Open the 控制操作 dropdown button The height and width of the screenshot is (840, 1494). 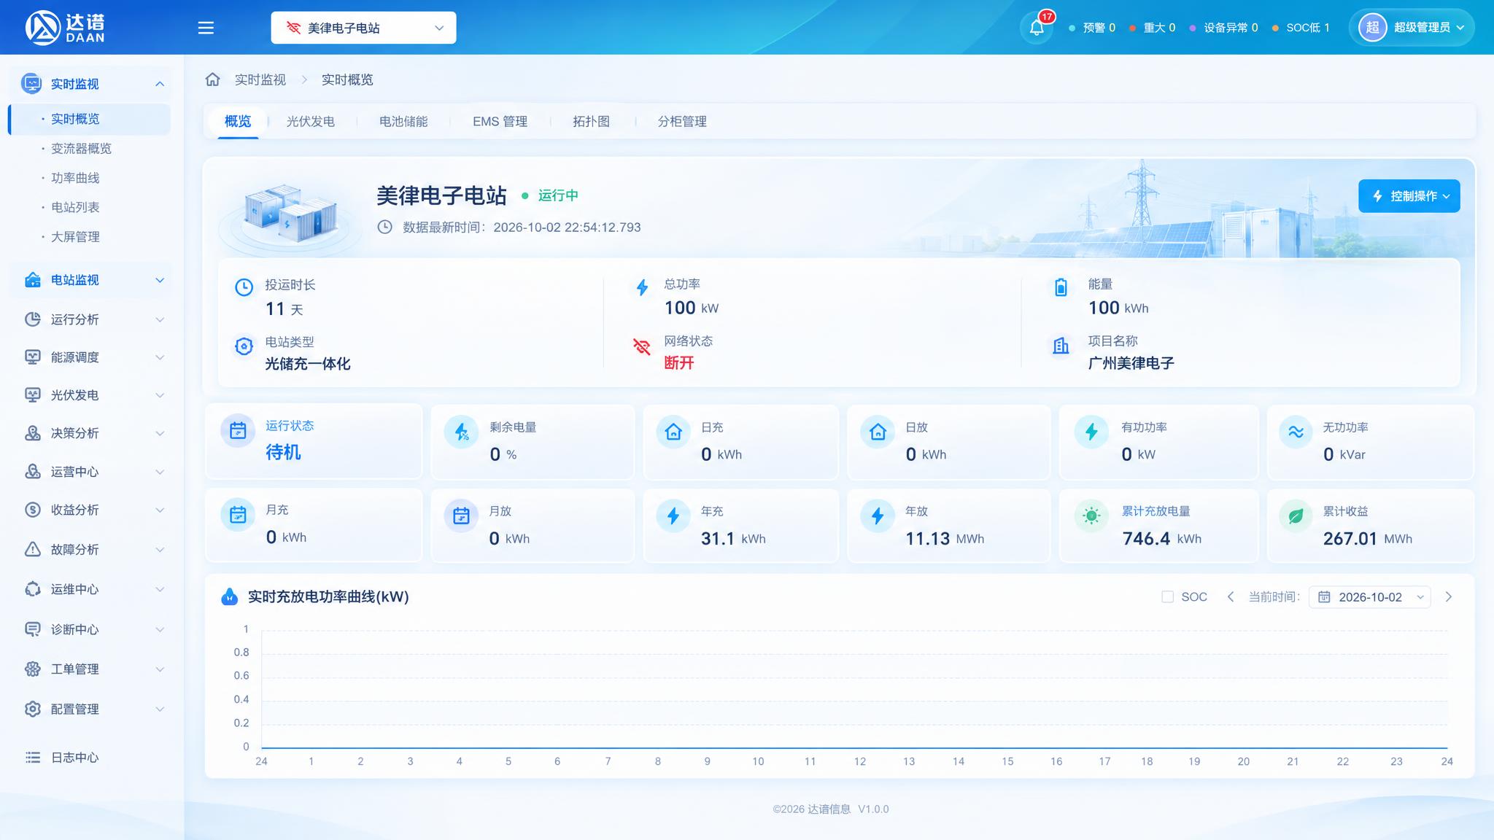pyautogui.click(x=1409, y=196)
